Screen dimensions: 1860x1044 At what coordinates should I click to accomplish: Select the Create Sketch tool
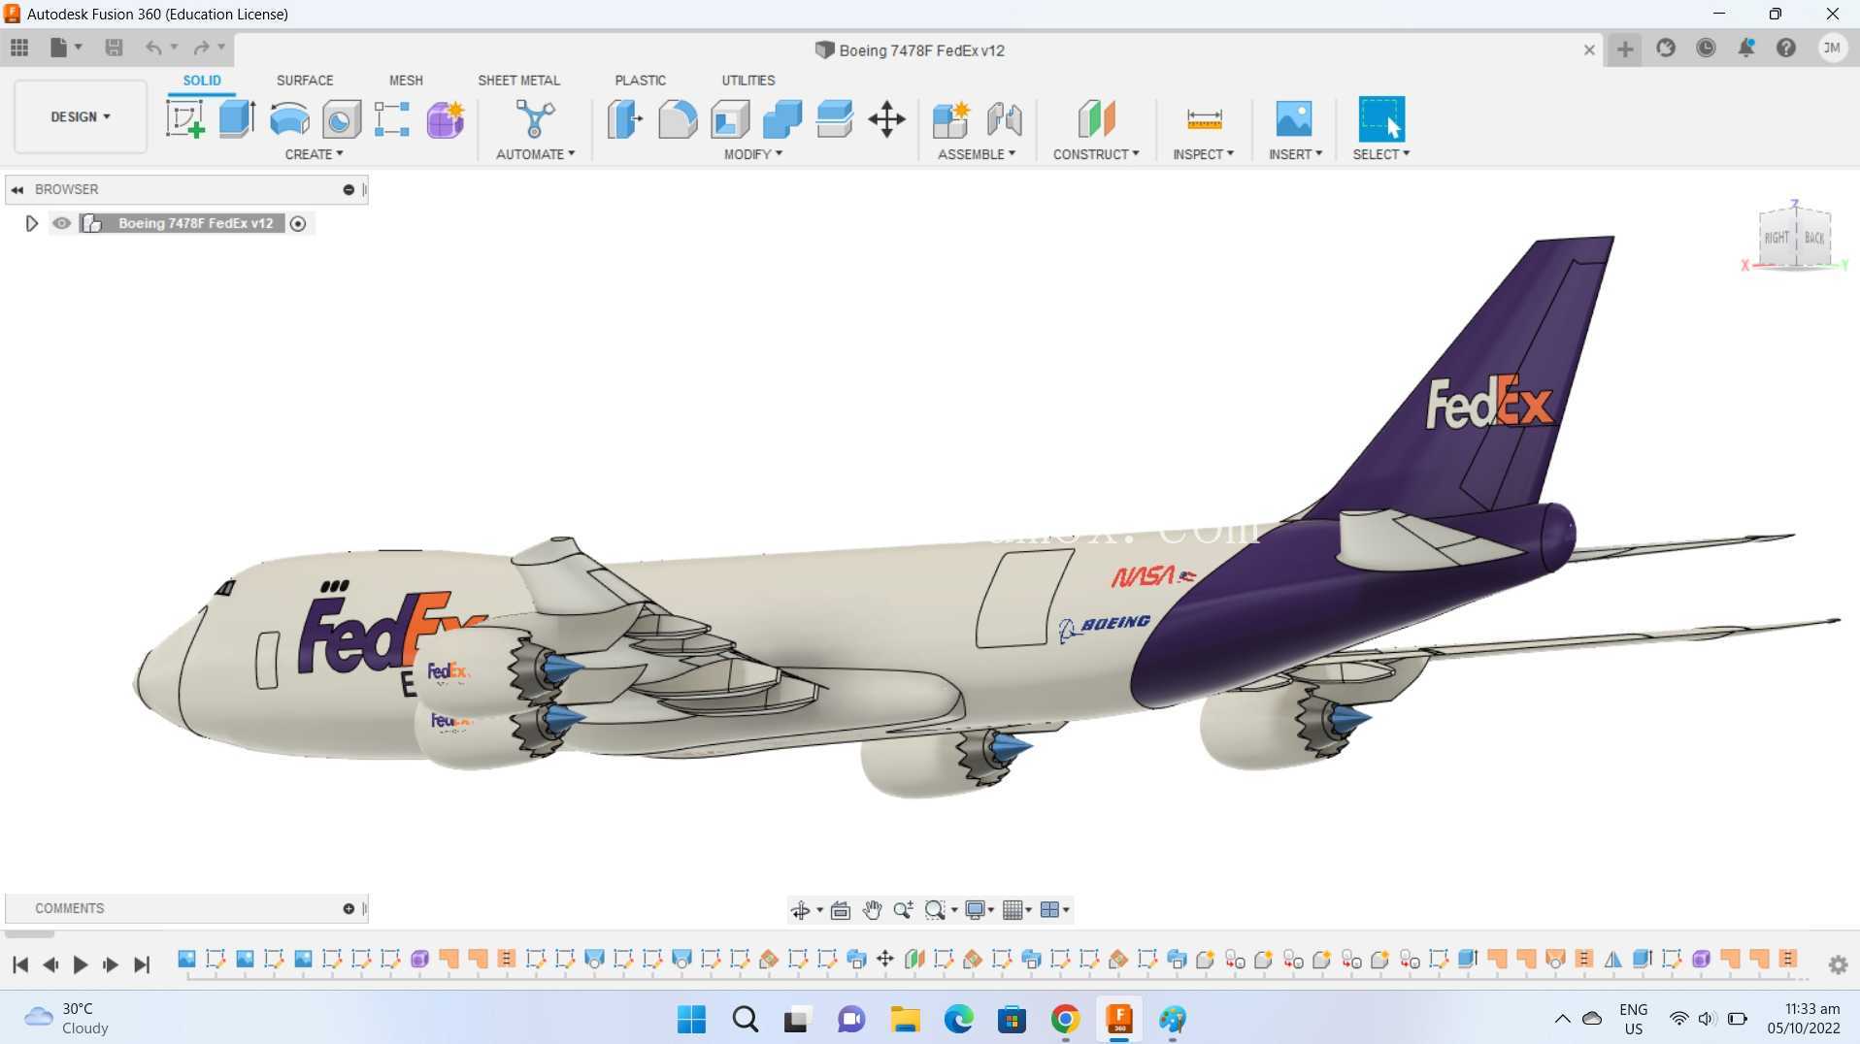(184, 119)
